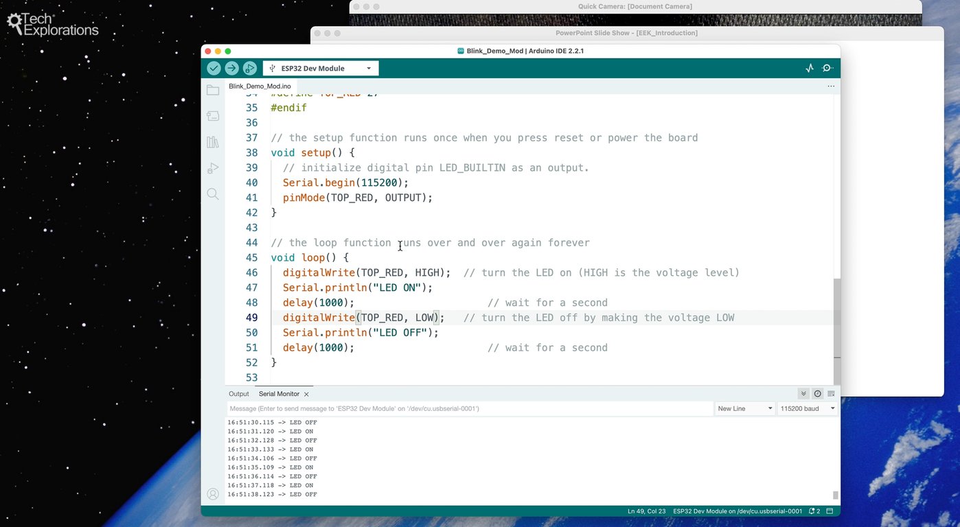
Task: Click the digitalWrite(TOP_RED, LOW) statement
Action: point(364,318)
